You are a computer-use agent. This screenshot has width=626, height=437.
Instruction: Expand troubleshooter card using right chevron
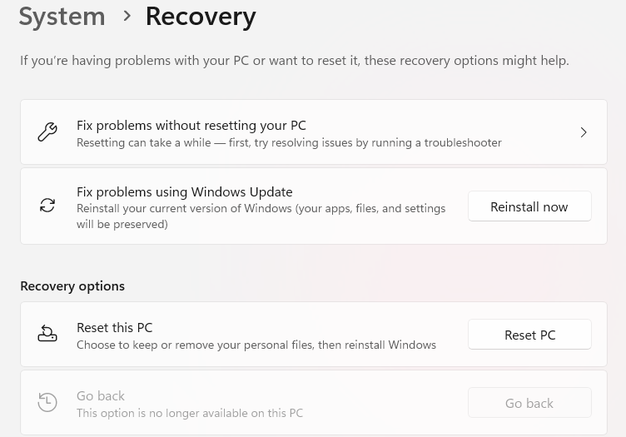pos(584,132)
